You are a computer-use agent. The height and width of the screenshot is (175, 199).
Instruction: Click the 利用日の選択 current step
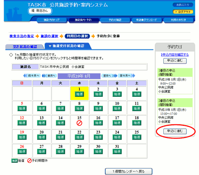pyautogui.click(x=77, y=36)
